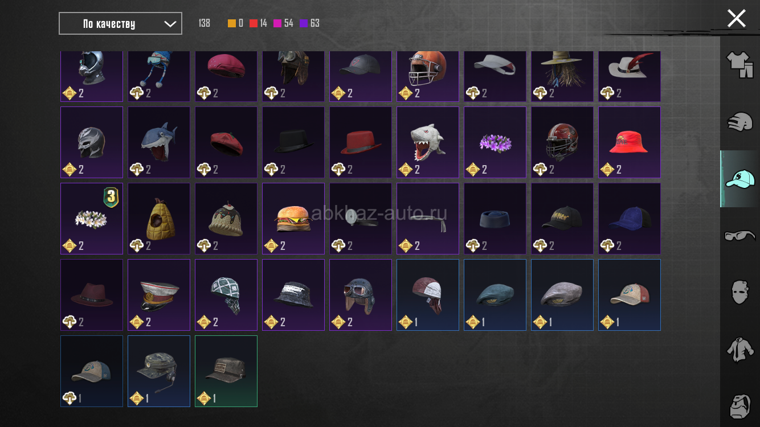
Task: Select the teal cap headwear tab
Action: pos(739,179)
